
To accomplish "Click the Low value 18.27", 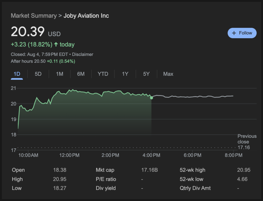I will pos(60,188).
